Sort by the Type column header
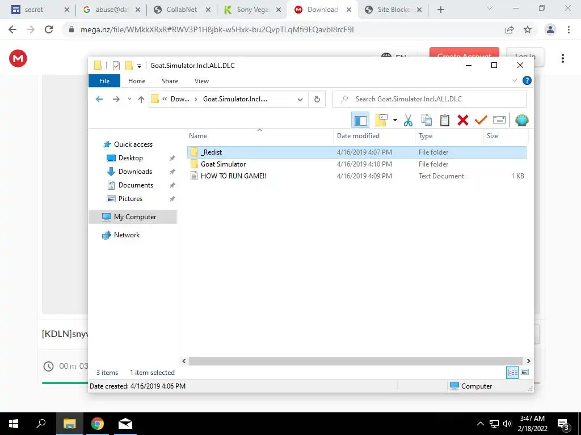Image resolution: width=581 pixels, height=435 pixels. click(449, 136)
